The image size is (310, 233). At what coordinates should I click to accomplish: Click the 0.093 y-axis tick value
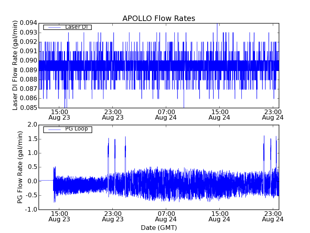point(28,33)
